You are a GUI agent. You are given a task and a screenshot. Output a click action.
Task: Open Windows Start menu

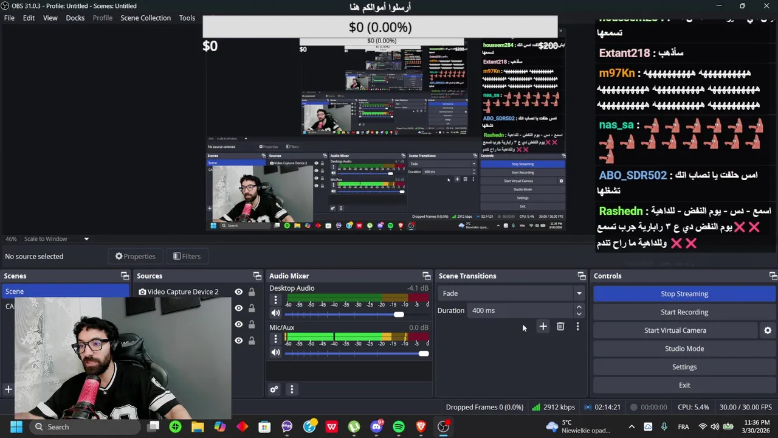point(16,427)
